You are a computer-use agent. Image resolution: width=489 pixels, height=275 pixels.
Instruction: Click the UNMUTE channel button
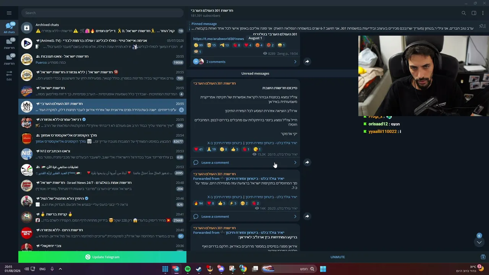point(337,257)
